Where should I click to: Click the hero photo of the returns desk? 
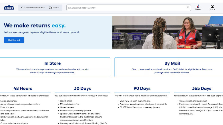[168, 33]
